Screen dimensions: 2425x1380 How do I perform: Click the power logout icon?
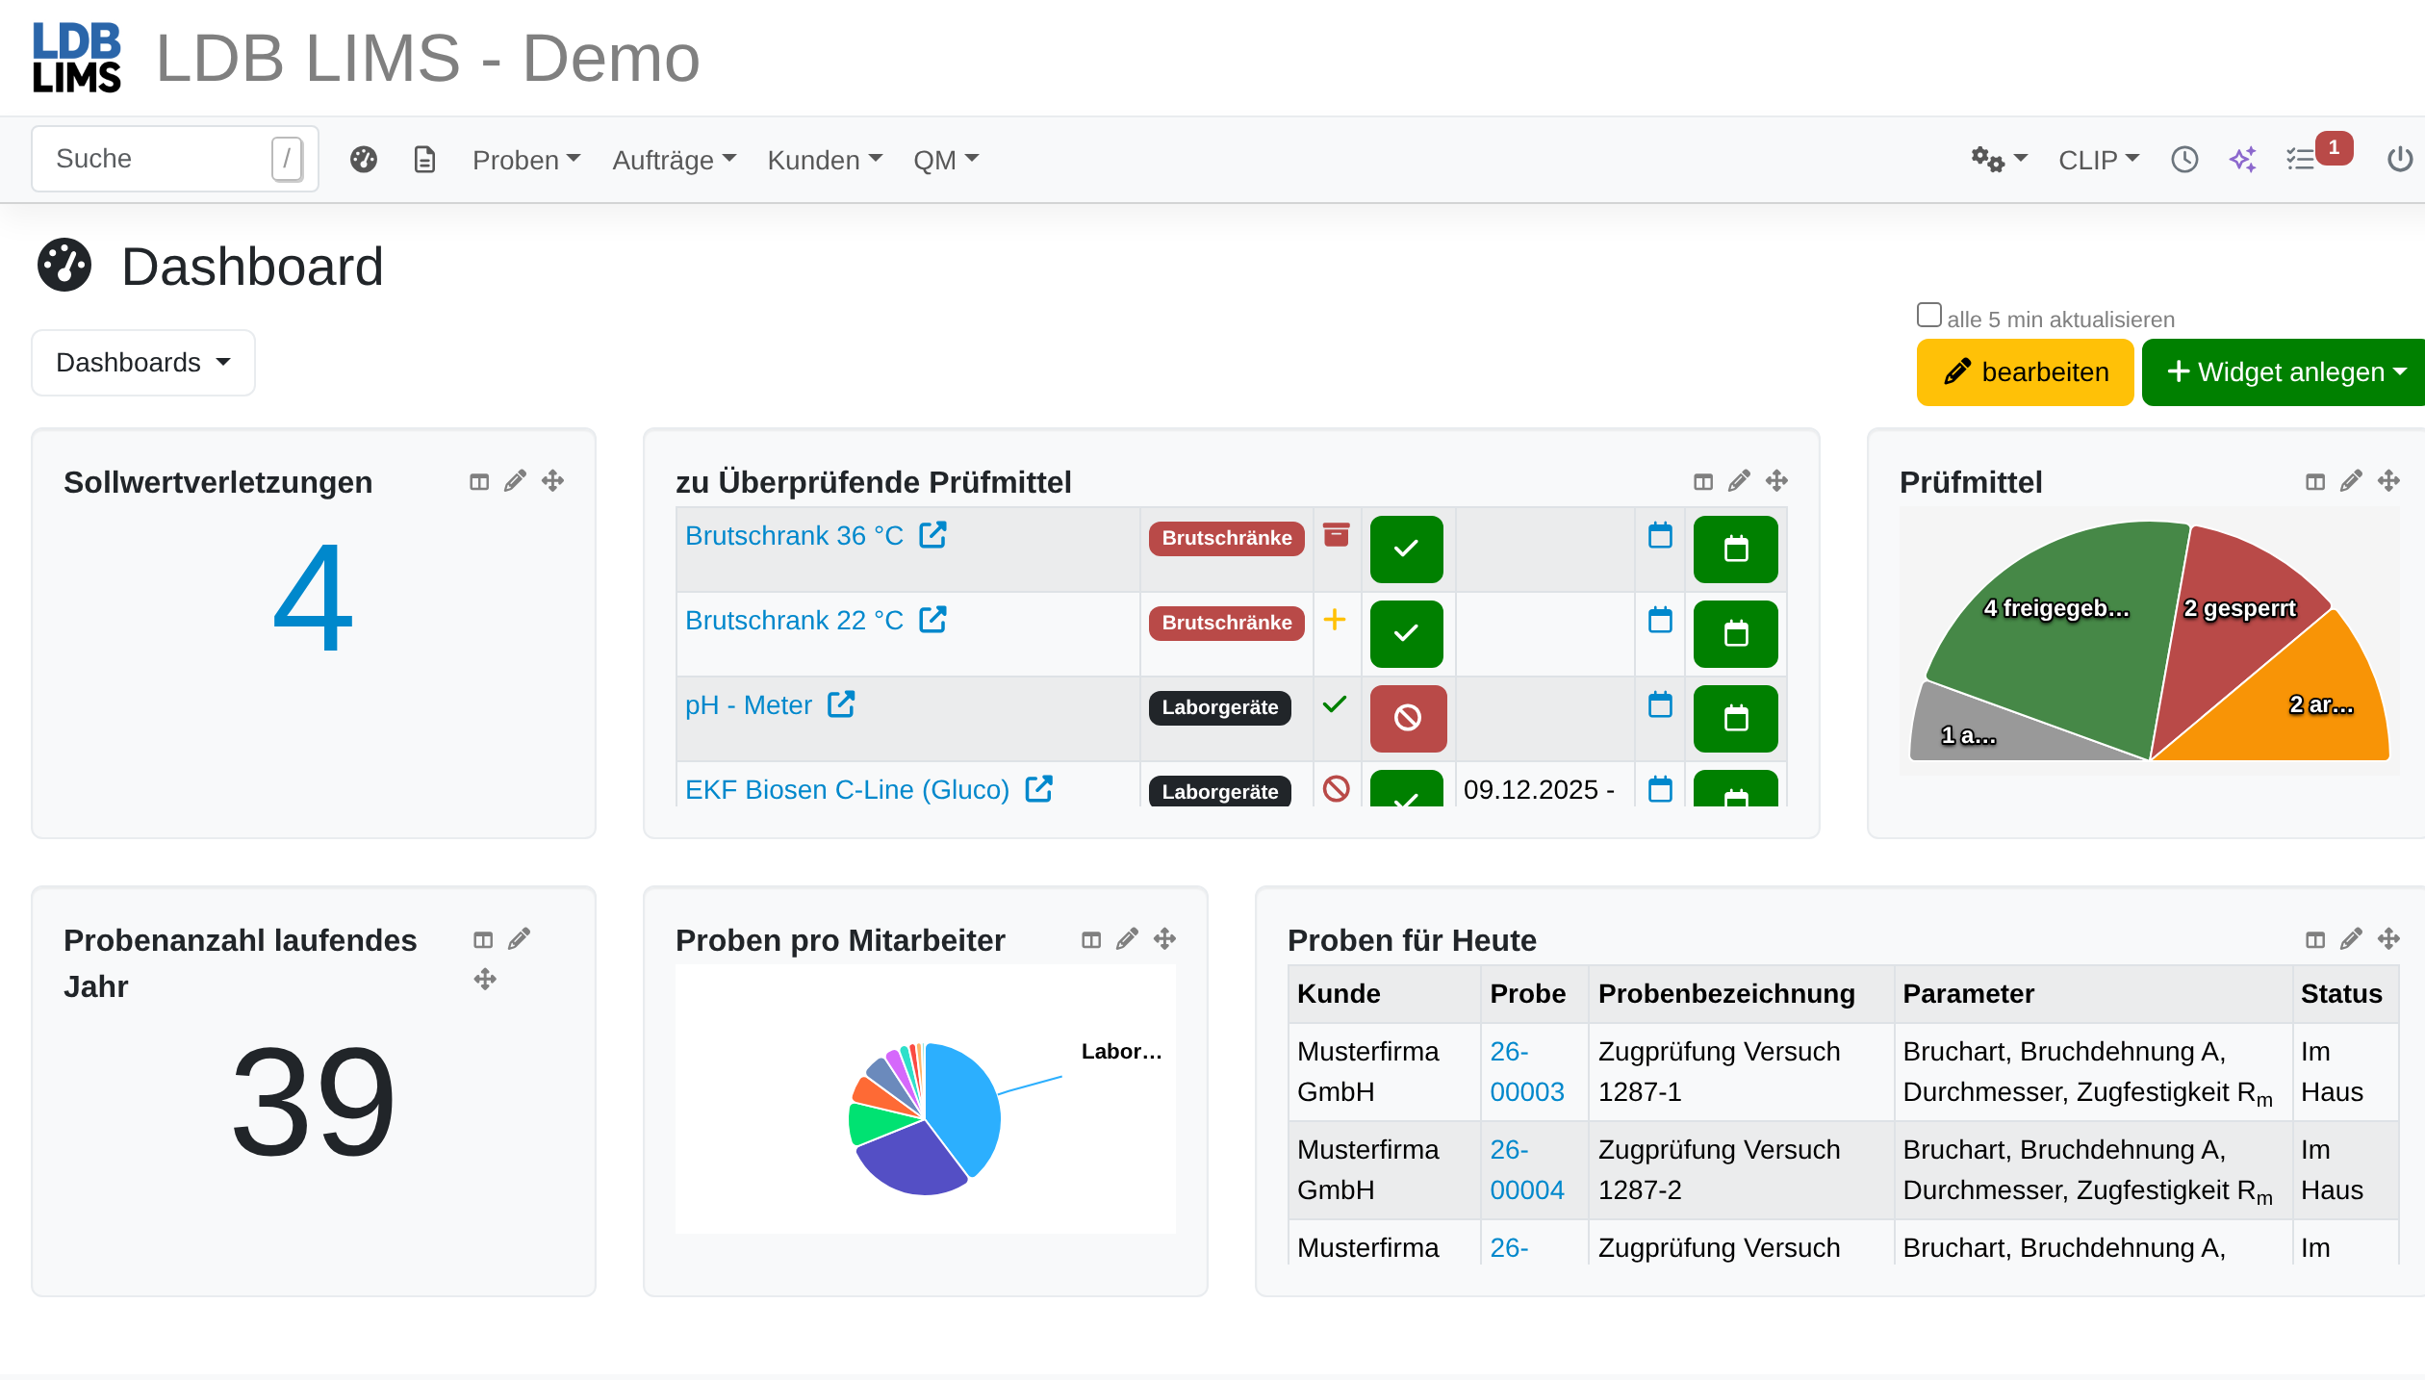click(2400, 159)
